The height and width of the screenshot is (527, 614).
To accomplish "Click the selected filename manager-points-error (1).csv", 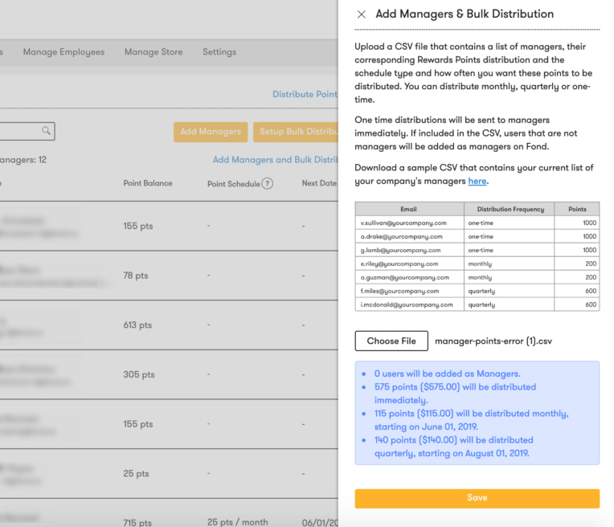I will click(x=493, y=341).
